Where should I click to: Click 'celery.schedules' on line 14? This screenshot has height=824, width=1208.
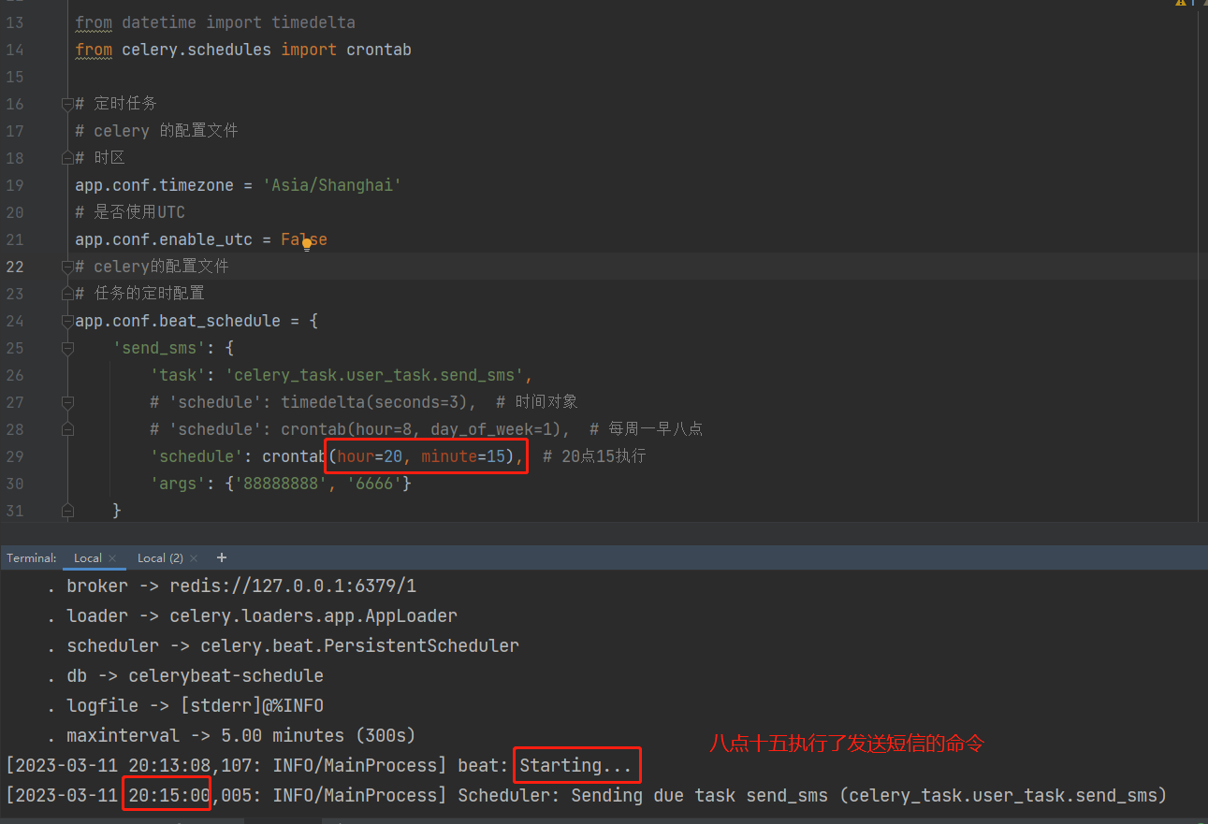point(196,50)
